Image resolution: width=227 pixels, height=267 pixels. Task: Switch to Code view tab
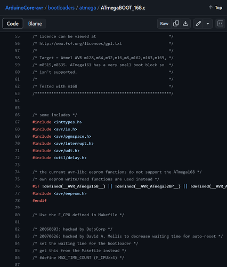(x=13, y=23)
